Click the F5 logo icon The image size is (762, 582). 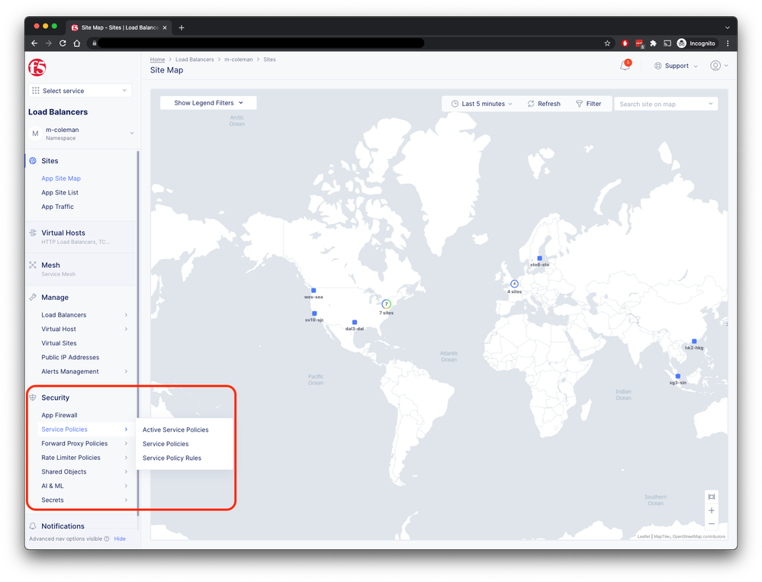[37, 67]
